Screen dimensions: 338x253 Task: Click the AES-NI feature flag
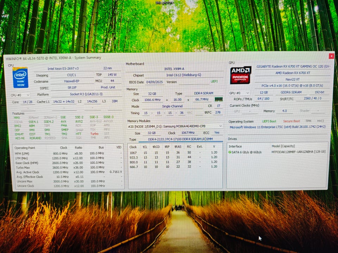coord(20,138)
